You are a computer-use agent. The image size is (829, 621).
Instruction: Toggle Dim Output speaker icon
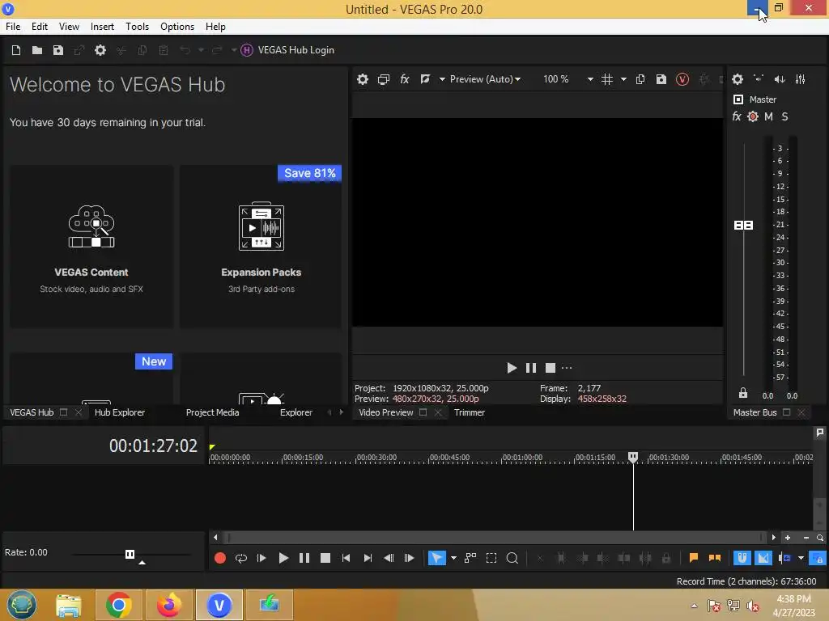(780, 79)
